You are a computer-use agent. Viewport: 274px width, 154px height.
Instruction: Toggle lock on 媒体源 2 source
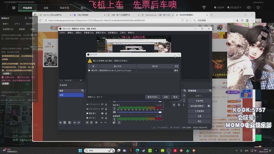pyautogui.click(x=106, y=114)
